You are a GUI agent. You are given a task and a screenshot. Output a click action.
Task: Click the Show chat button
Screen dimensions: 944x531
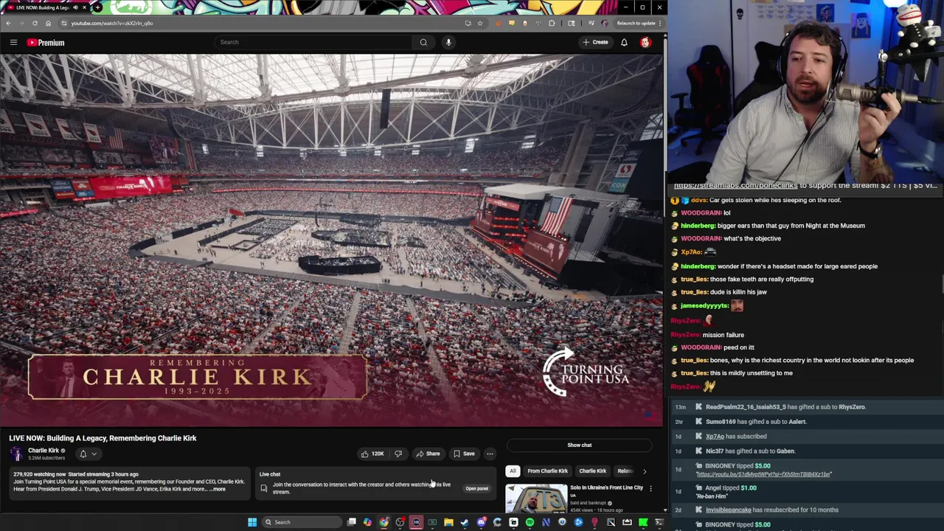pyautogui.click(x=580, y=445)
